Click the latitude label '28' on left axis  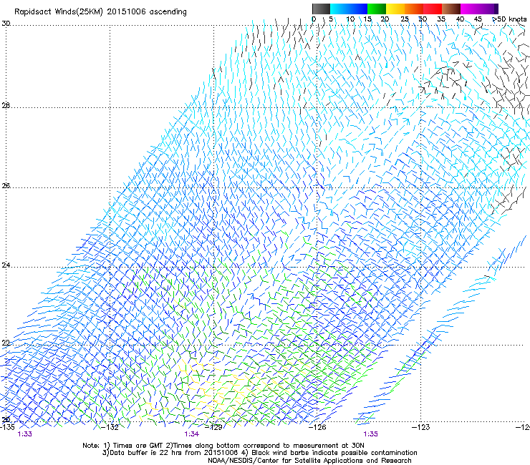point(6,105)
